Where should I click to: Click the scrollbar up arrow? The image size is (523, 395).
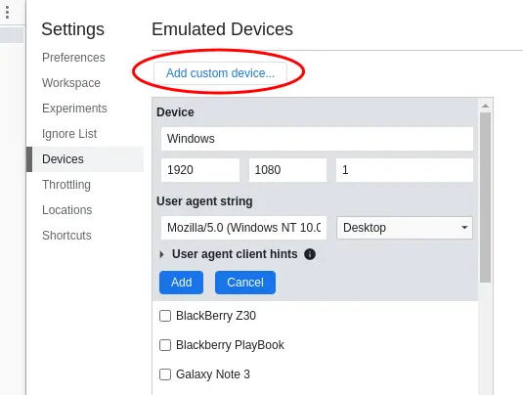tap(485, 106)
